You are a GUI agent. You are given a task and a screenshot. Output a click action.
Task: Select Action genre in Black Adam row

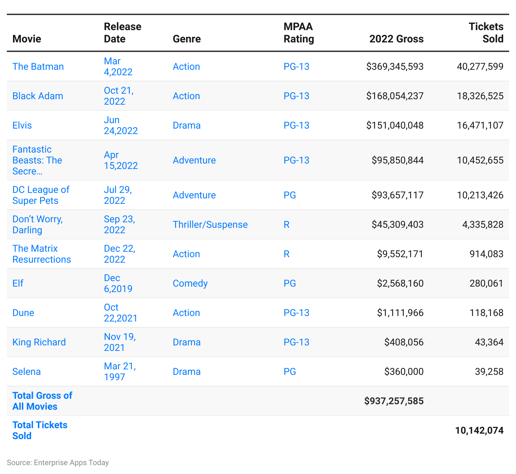[x=186, y=96]
